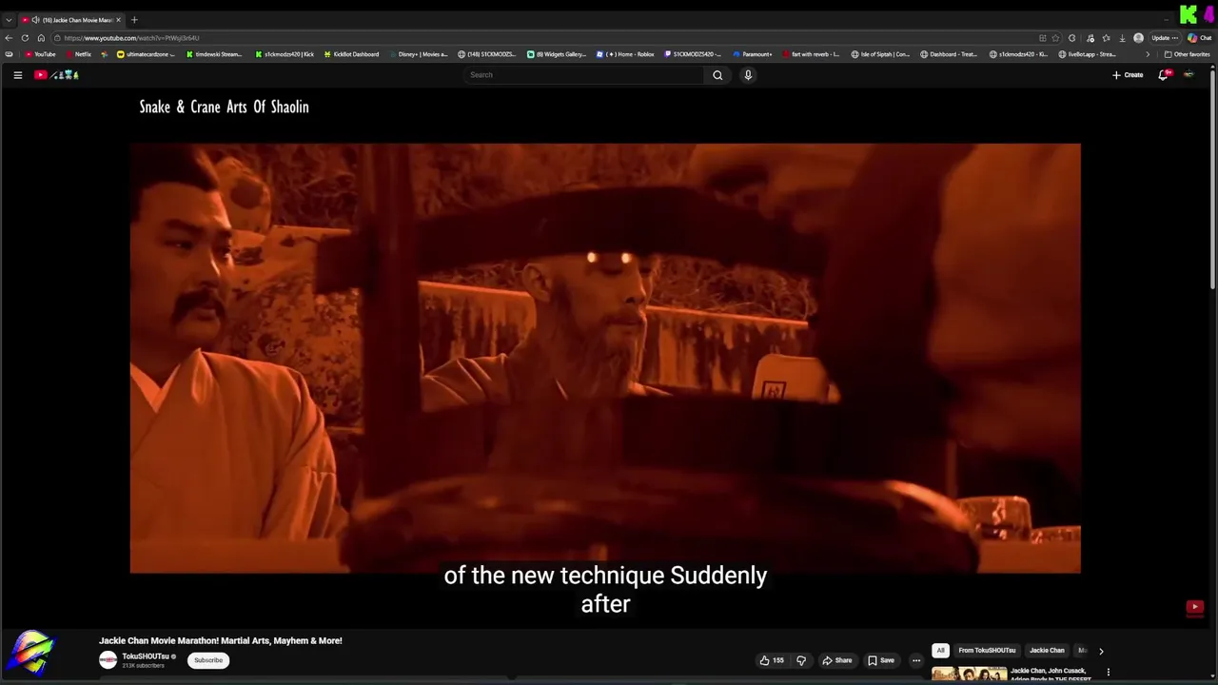Open browser downloads icon
This screenshot has height=685, width=1218.
1122,38
